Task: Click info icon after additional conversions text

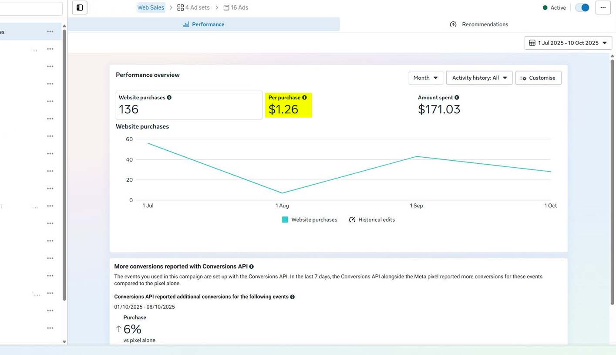Action: pyautogui.click(x=293, y=297)
